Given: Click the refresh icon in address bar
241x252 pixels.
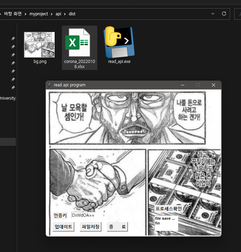Looking at the screenshot, I should [x=224, y=14].
